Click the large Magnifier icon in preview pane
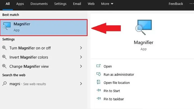This screenshot has width=194, height=109. tap(144, 27)
